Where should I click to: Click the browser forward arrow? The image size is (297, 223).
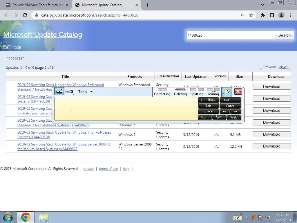pos(16,15)
